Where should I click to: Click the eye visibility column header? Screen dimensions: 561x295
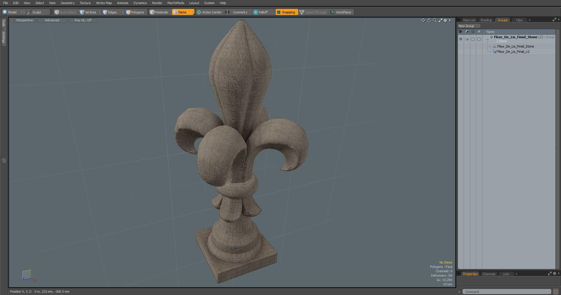(x=460, y=32)
